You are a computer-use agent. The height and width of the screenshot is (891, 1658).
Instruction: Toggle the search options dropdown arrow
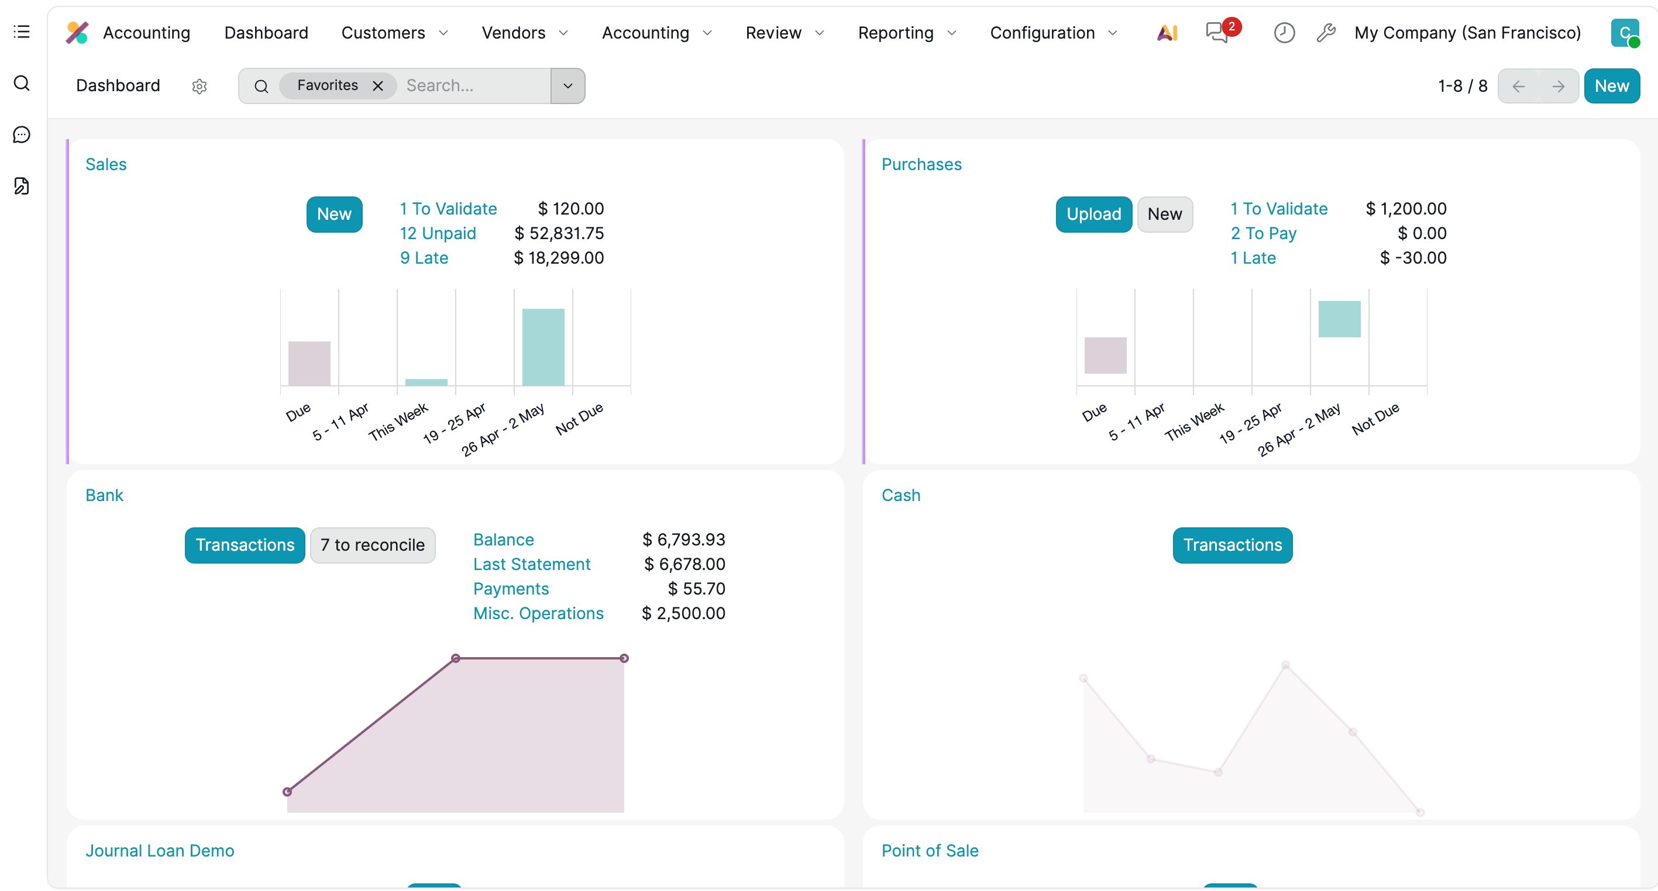coord(567,85)
